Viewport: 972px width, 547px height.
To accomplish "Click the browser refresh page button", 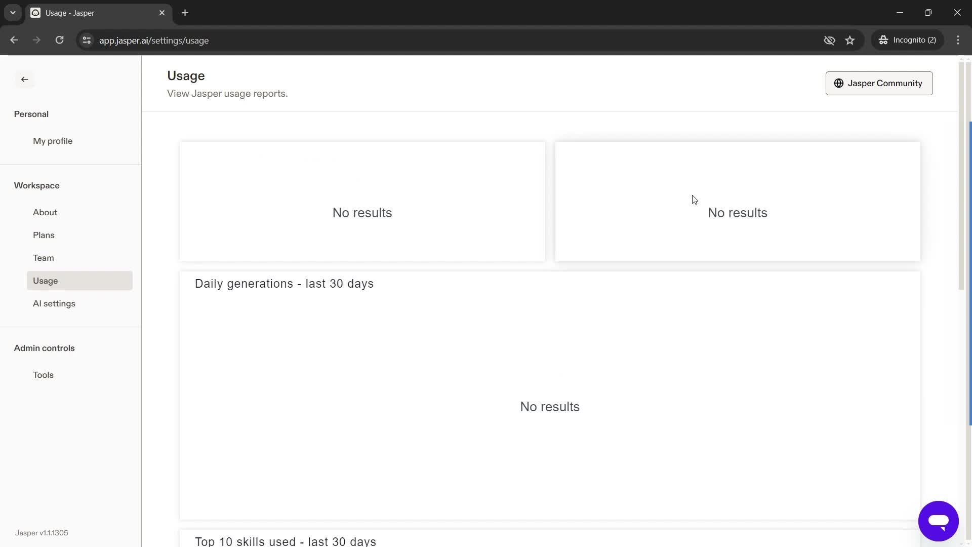I will [x=59, y=40].
